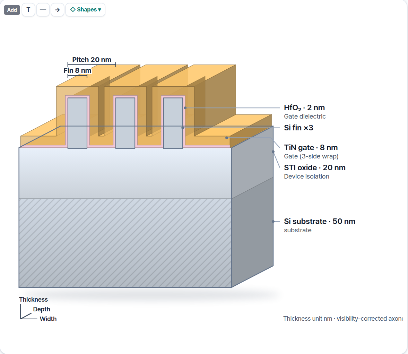Click the rightmost silicon fin
Image resolution: width=408 pixels, height=354 pixels.
(173, 123)
